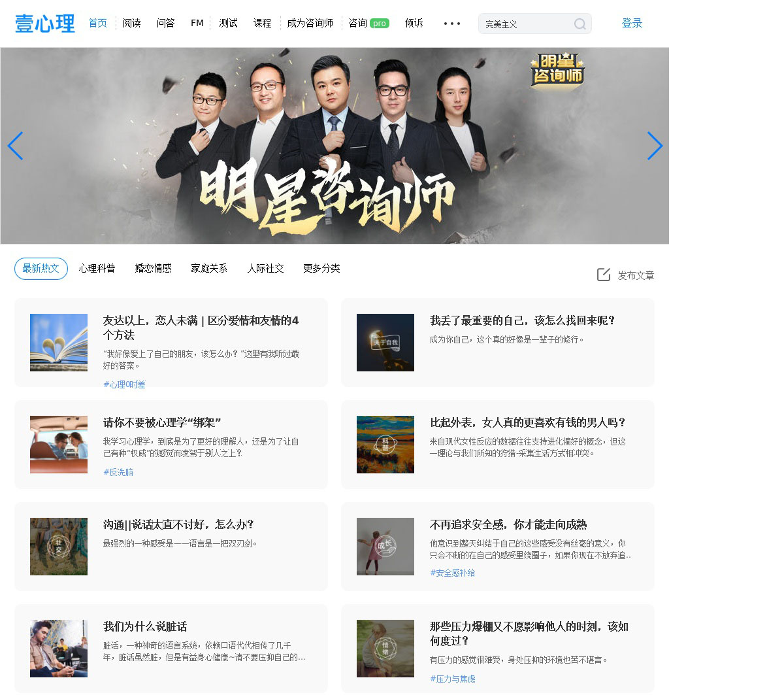Click summary text 成为你自己，这个真的好像是一辈子的修行
This screenshot has height=695, width=784.
point(507,339)
